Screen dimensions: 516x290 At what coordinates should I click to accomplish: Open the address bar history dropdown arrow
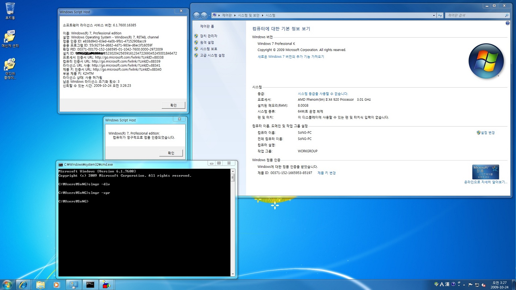[x=434, y=15]
